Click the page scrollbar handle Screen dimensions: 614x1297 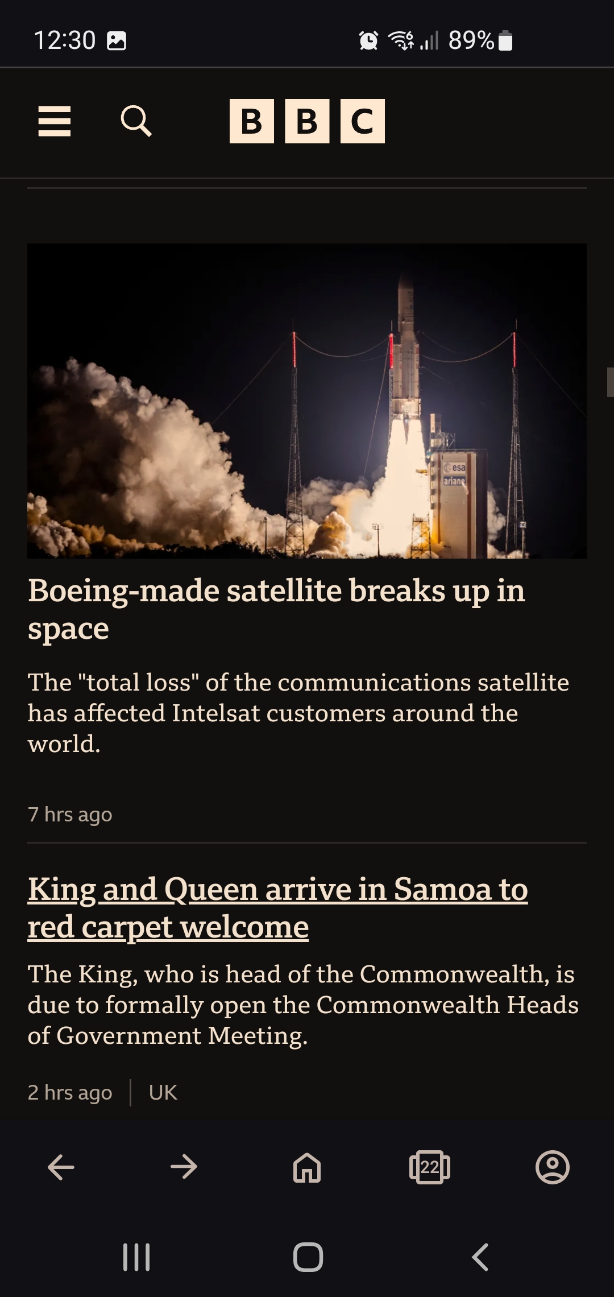[x=610, y=382]
